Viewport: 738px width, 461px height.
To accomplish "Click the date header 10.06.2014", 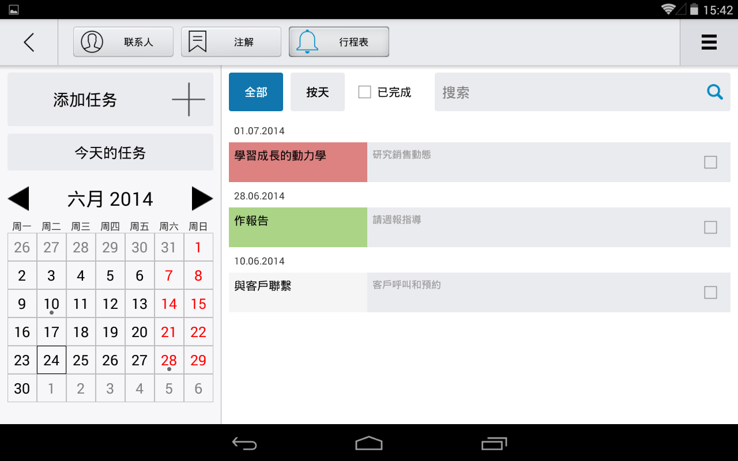I will tap(259, 261).
